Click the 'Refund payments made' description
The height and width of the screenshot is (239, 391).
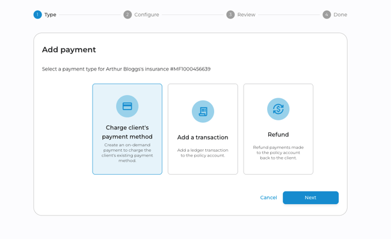pos(279,153)
